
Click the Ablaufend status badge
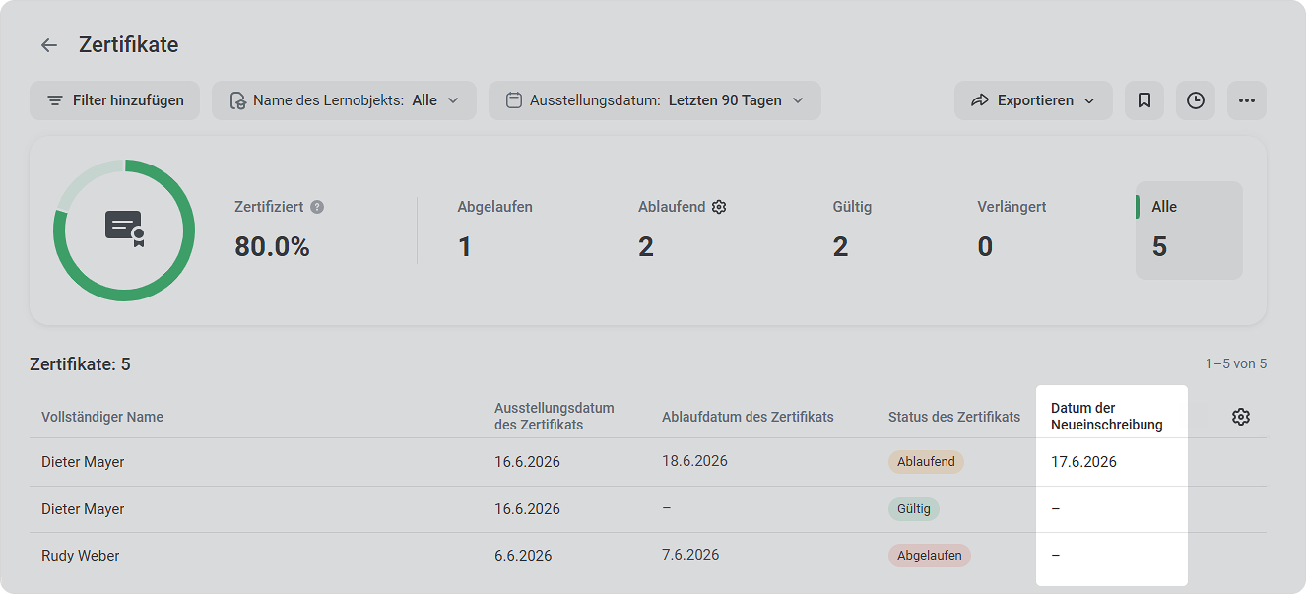click(926, 462)
